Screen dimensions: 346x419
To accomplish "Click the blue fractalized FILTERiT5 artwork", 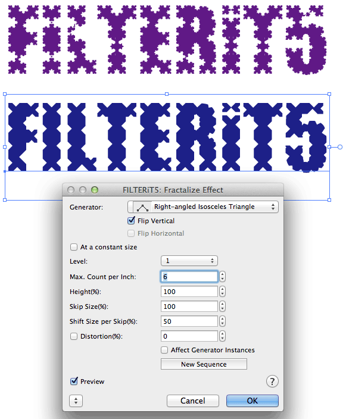I will tap(167, 137).
